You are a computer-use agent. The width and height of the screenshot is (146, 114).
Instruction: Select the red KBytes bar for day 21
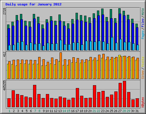pyautogui.click(x=94, y=96)
